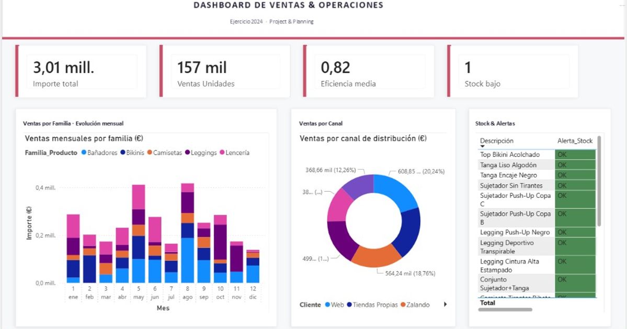The height and width of the screenshot is (329, 627).
Task: Click the y-axis label 0,4 mill.
Action: [45, 187]
